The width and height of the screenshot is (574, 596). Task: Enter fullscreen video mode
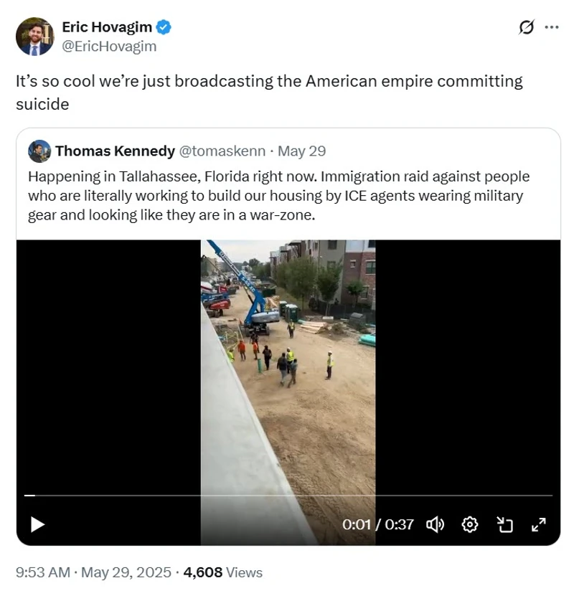(x=538, y=524)
